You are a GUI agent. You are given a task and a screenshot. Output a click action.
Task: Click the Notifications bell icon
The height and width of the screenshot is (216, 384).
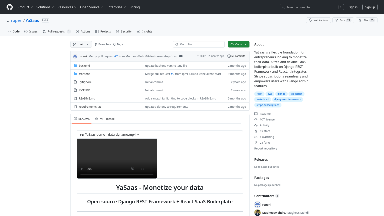[x=310, y=20]
